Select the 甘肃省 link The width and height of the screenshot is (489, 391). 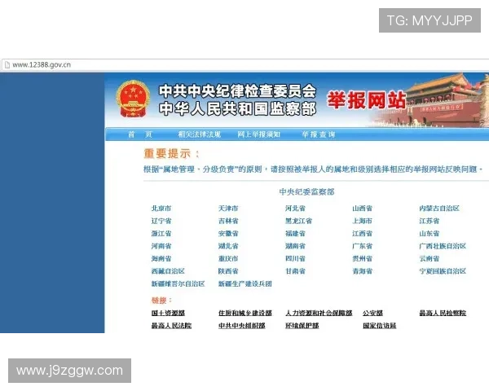(x=295, y=271)
